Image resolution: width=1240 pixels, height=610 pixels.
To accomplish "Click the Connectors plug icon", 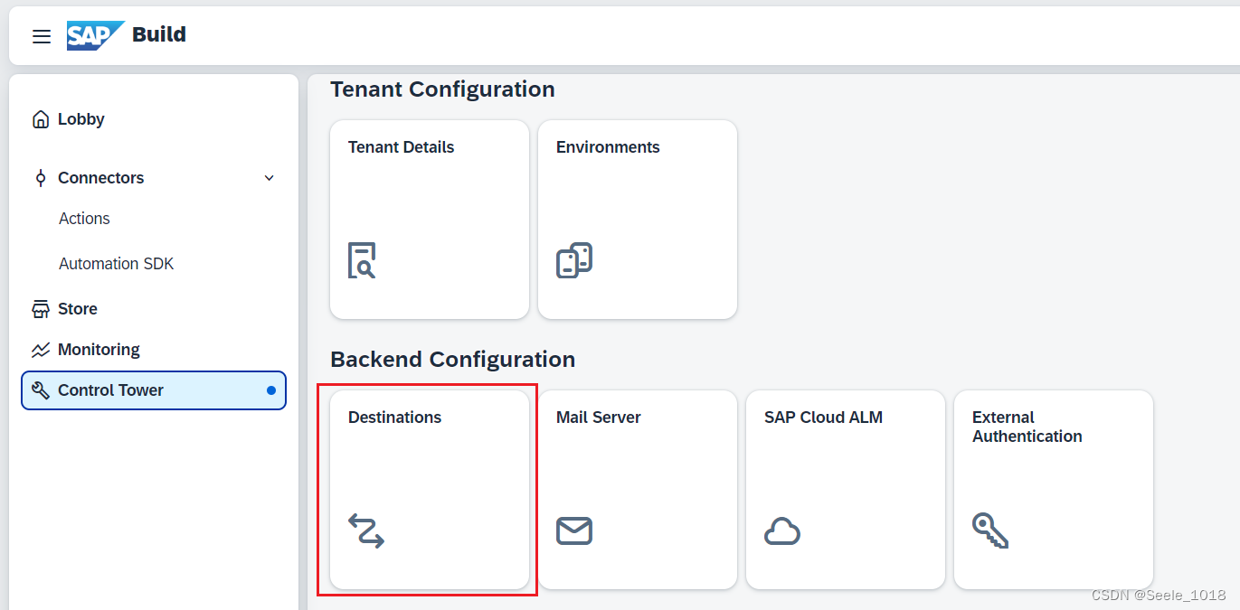I will [41, 178].
